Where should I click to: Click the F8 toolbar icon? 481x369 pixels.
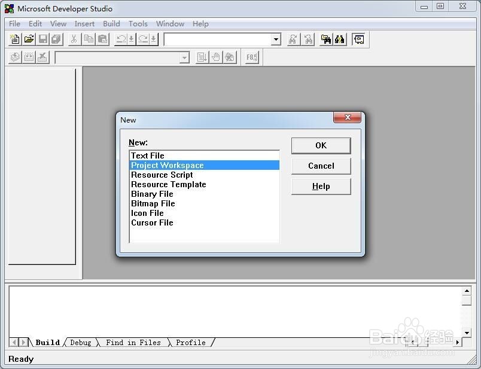pos(251,57)
